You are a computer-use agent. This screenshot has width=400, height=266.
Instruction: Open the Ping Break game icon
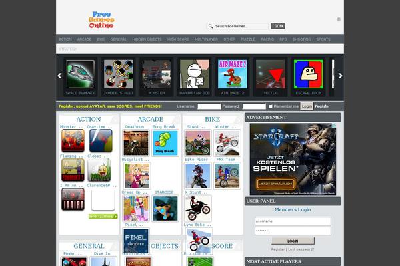pos(165,143)
